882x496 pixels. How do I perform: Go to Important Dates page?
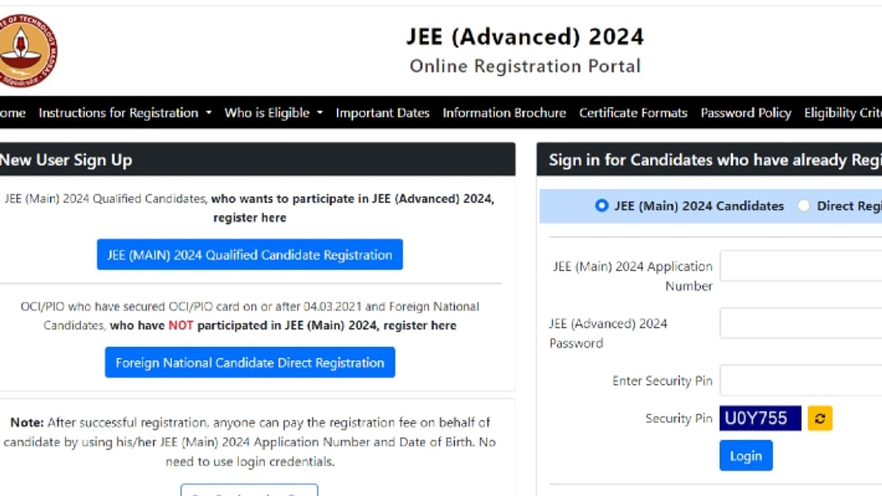[382, 113]
